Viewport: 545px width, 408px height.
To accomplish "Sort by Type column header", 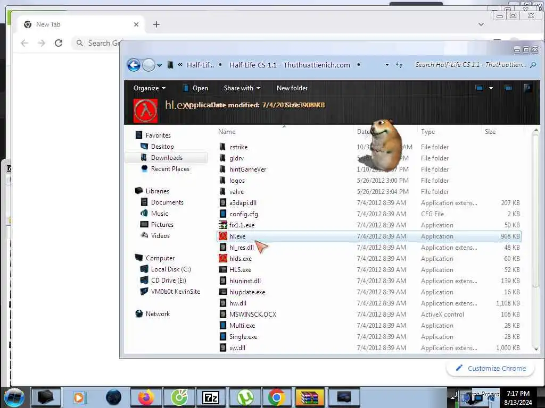I will 428,132.
